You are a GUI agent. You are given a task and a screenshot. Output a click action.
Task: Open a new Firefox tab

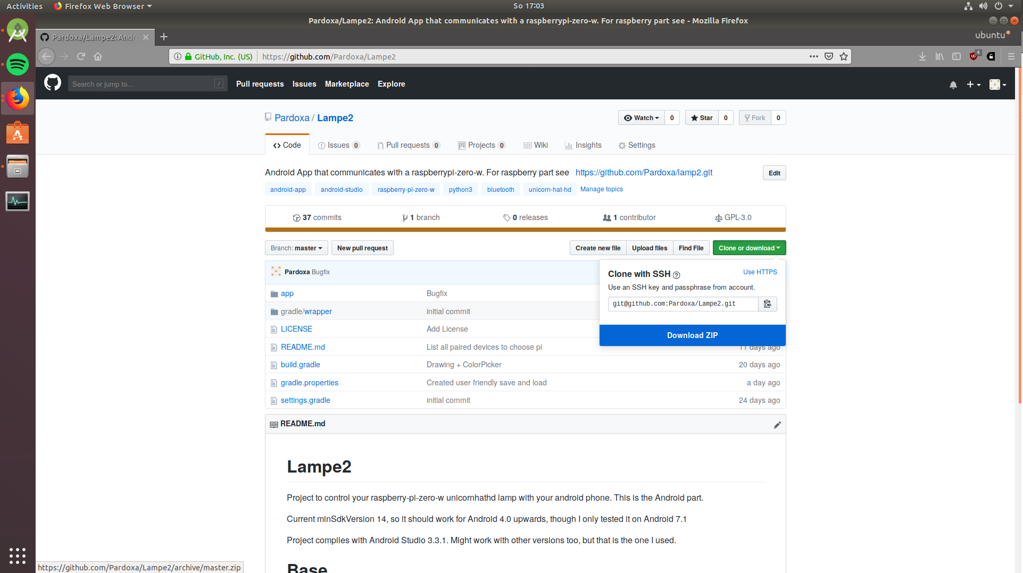pyautogui.click(x=164, y=37)
